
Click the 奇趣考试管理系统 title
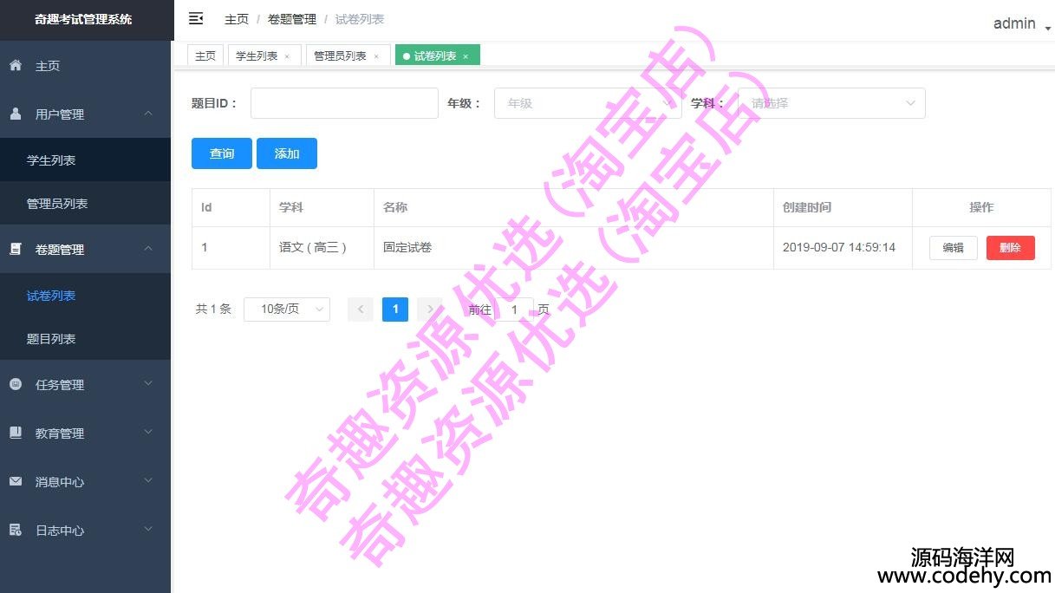point(83,19)
